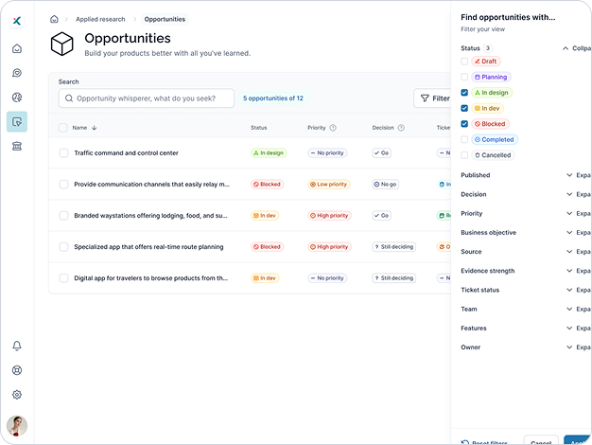Click the Priority column info icon
Viewport: 592px width, 445px height.
coord(333,128)
